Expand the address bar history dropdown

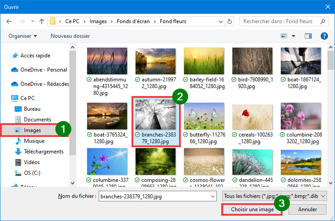point(221,22)
